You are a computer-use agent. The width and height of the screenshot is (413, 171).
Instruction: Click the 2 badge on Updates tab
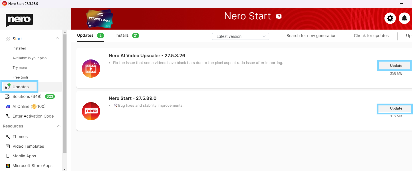tap(100, 36)
